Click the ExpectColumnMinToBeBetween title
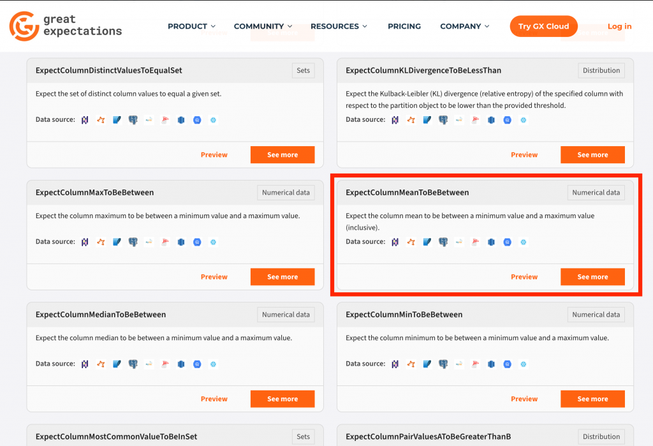 [404, 315]
